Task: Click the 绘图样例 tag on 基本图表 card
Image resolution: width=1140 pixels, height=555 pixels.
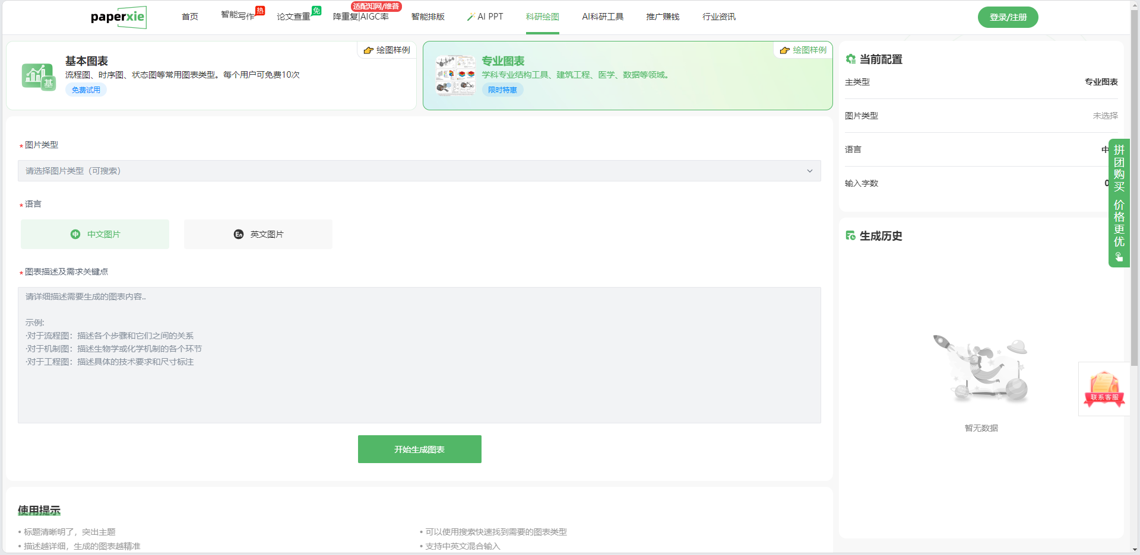Action: 387,50
